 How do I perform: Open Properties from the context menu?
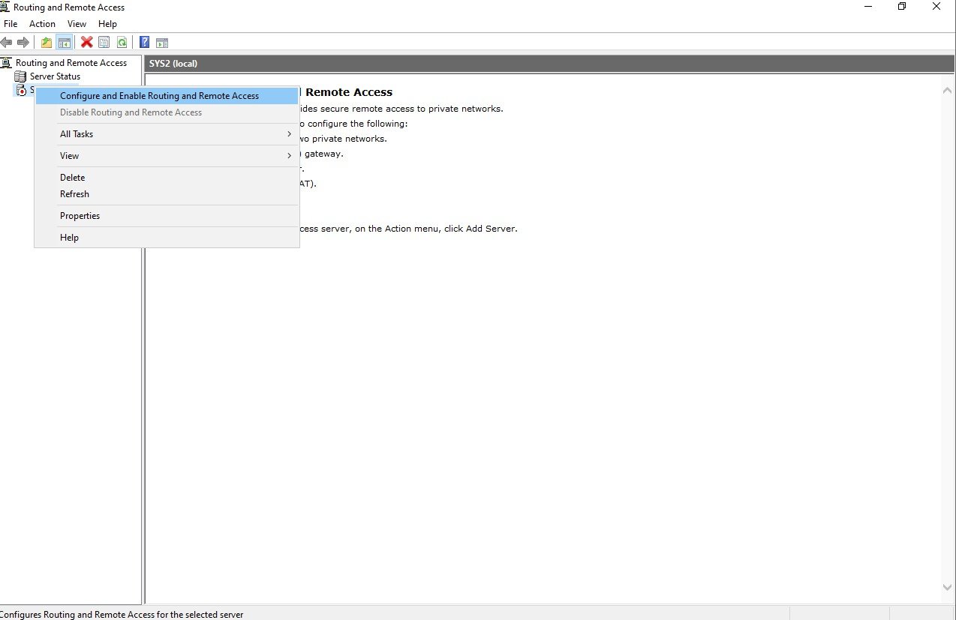coord(167,216)
